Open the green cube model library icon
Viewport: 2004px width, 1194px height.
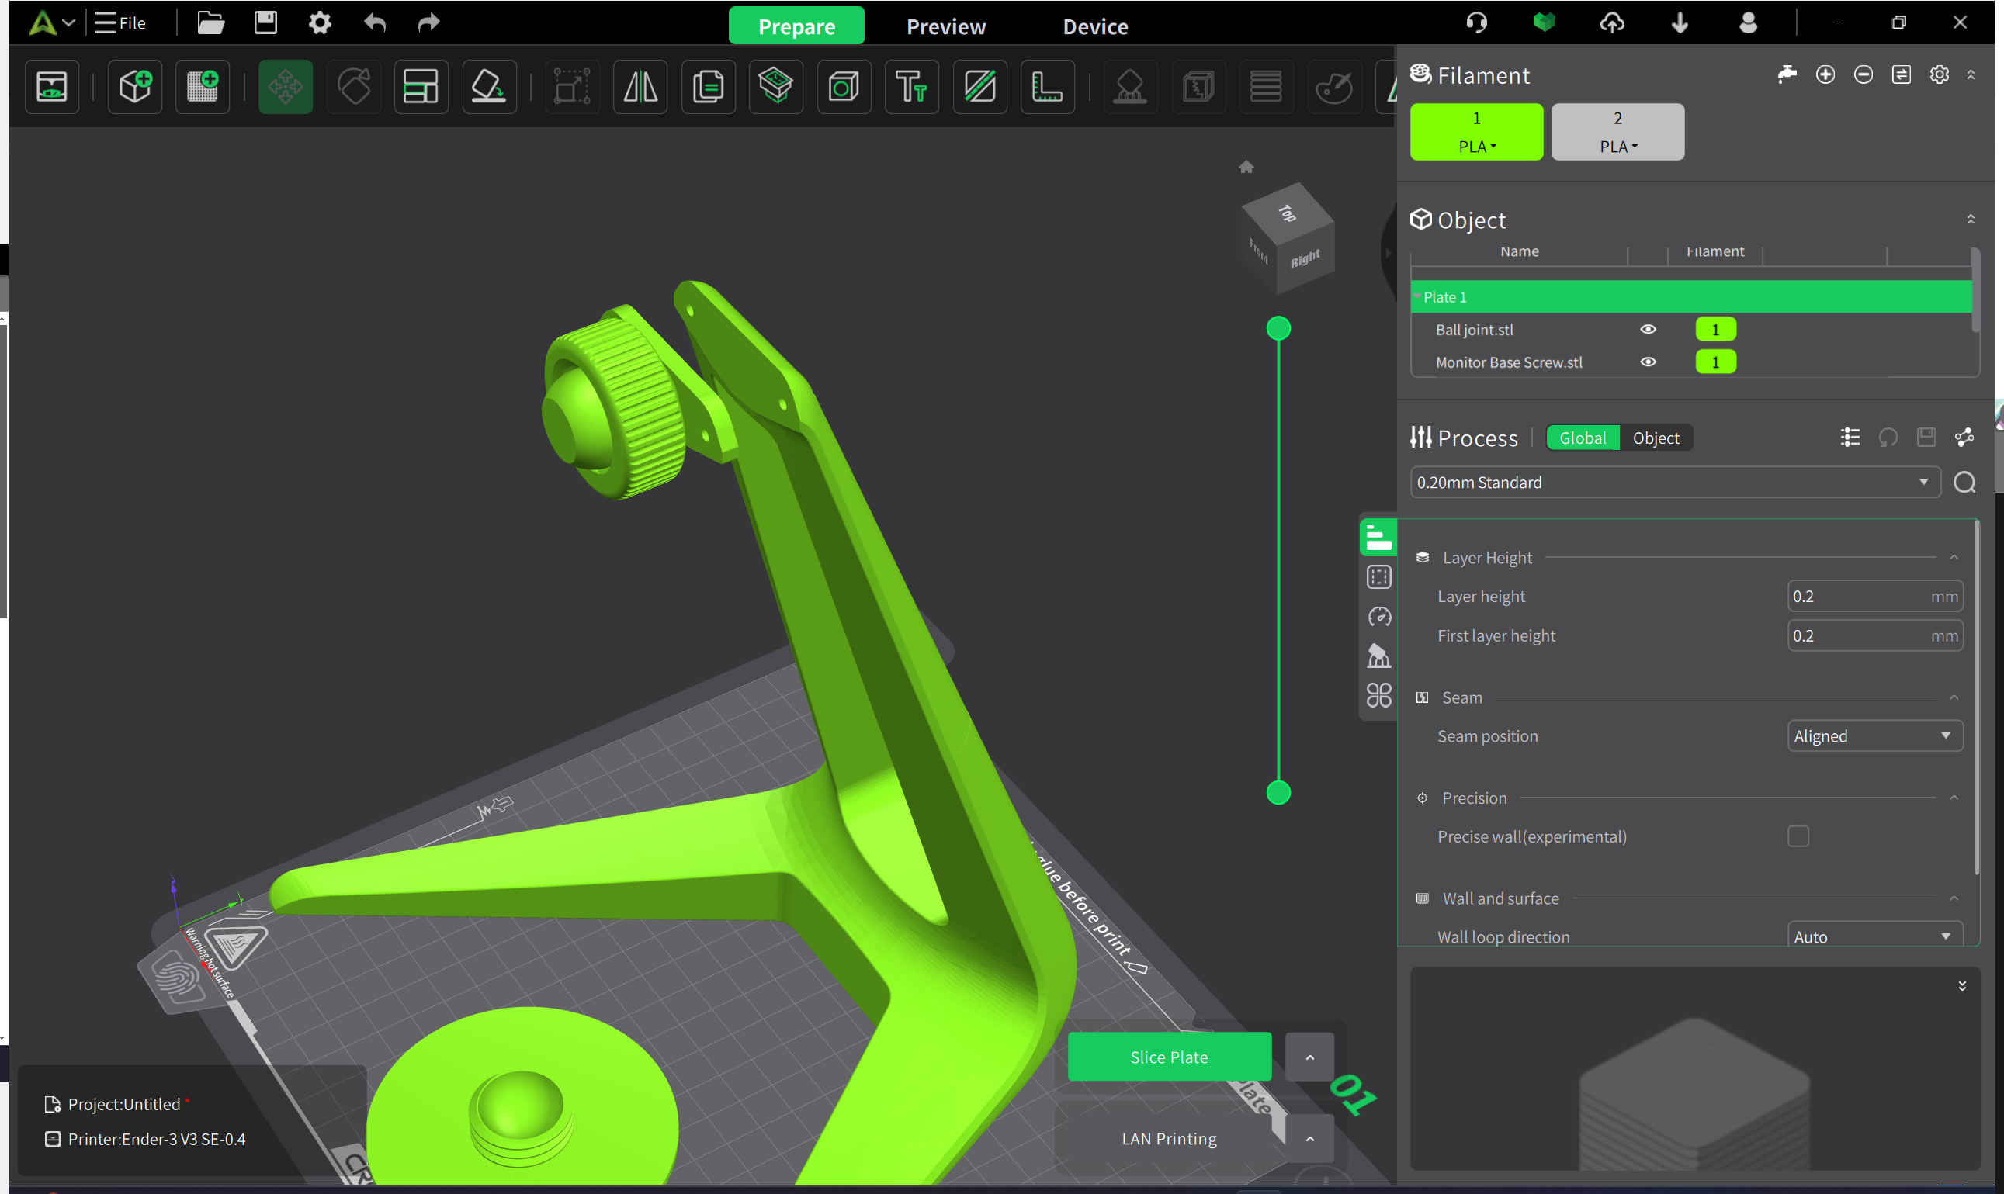tap(1545, 22)
